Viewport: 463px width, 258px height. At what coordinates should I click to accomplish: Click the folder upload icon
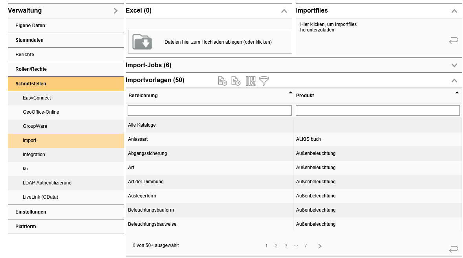pyautogui.click(x=142, y=42)
